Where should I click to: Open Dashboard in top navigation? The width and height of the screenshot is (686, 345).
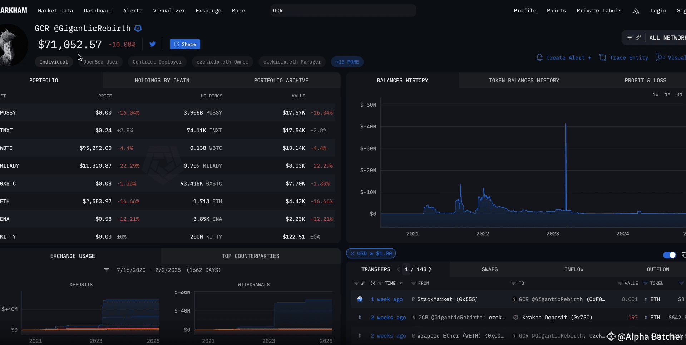click(x=98, y=11)
